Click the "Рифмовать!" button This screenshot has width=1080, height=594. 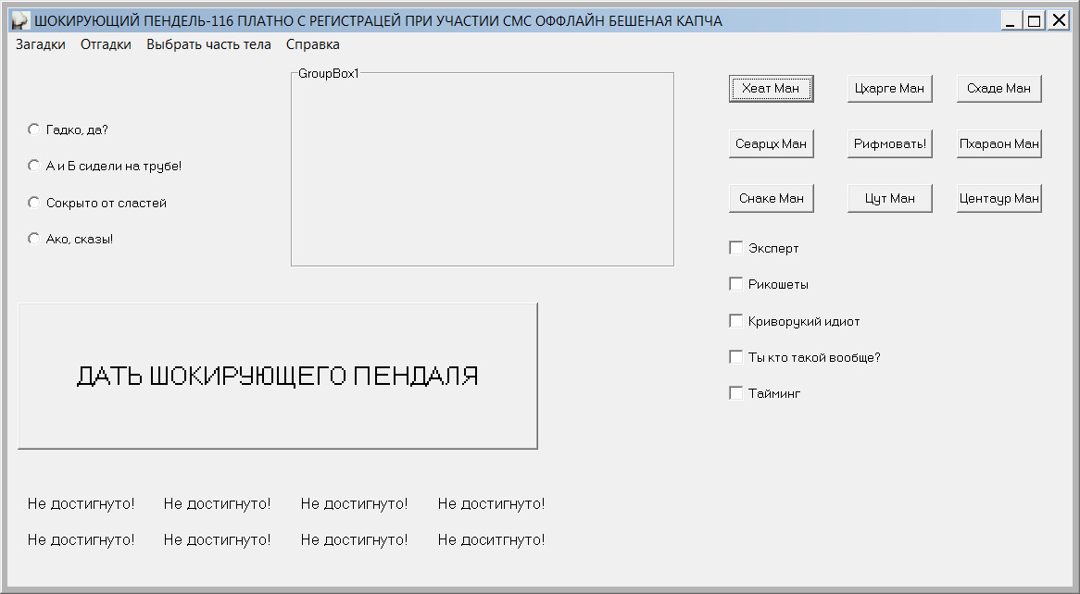pyautogui.click(x=889, y=142)
